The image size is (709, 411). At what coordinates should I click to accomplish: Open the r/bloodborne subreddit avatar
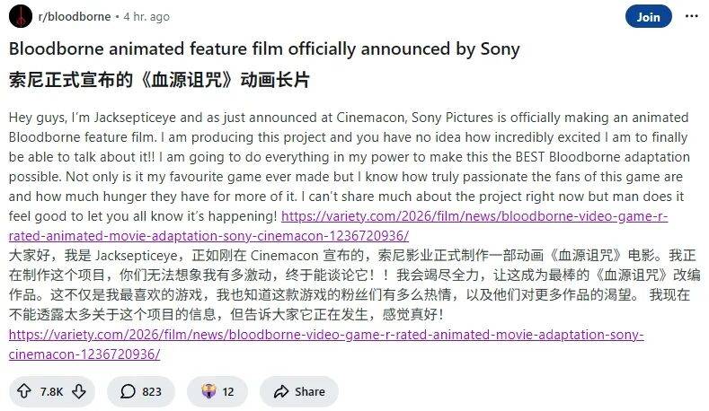(x=21, y=17)
